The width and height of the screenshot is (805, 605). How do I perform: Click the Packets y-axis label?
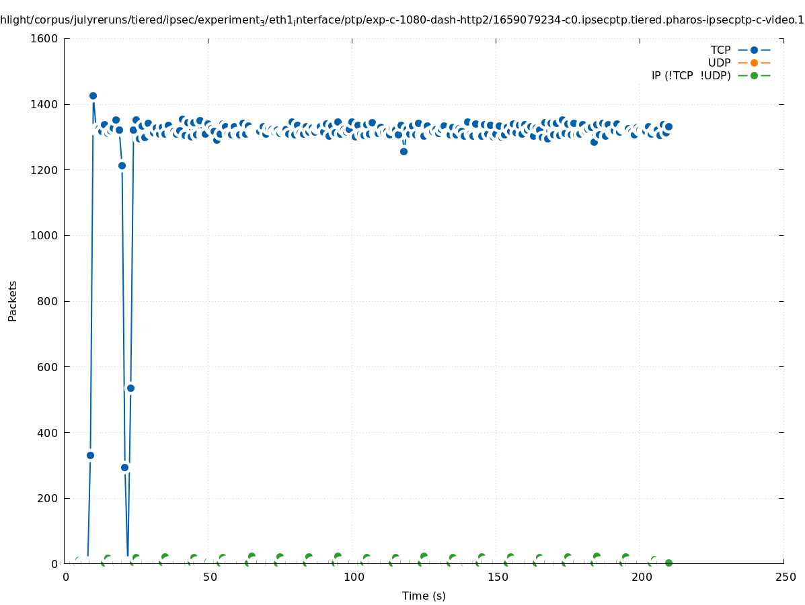13,301
